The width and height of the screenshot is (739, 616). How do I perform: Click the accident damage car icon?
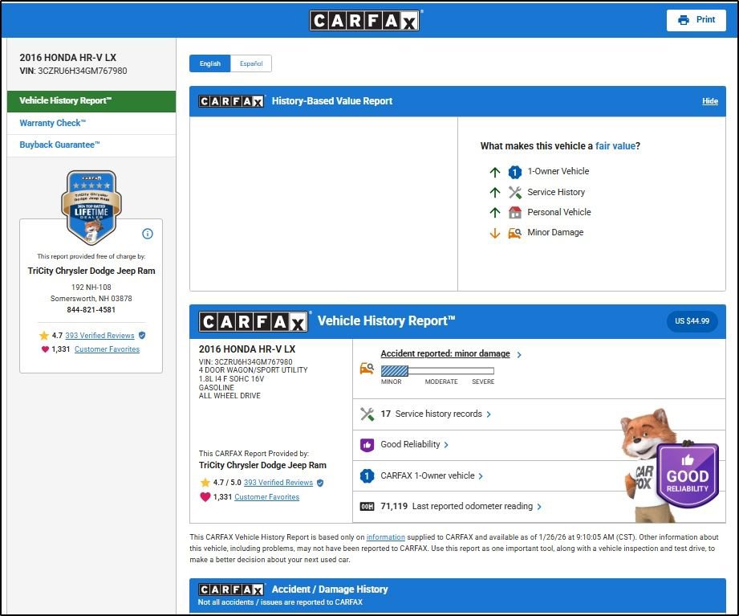[x=367, y=369]
